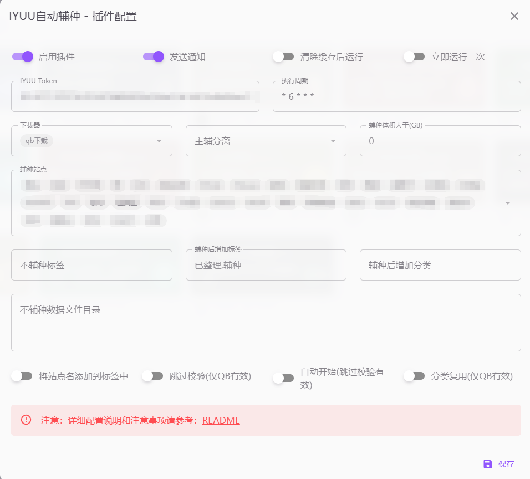The height and width of the screenshot is (479, 530).
Task: Switch on 分类复用(仅QB有效)
Action: pos(414,376)
